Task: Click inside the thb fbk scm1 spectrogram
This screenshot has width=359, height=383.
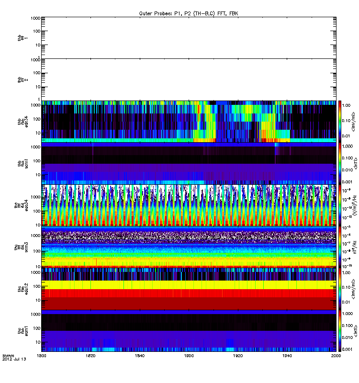Action: [x=189, y=163]
